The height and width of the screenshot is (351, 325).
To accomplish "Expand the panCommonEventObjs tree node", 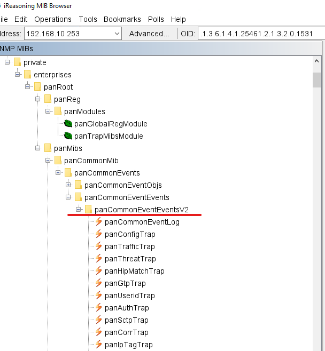I will (x=68, y=185).
